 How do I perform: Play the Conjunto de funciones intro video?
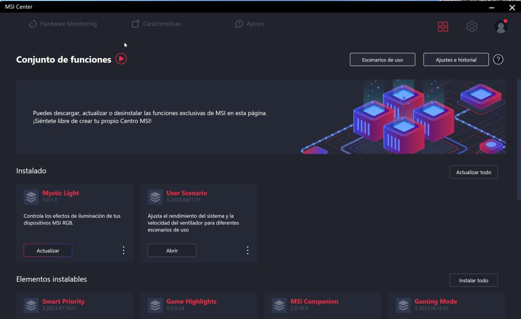click(x=121, y=59)
